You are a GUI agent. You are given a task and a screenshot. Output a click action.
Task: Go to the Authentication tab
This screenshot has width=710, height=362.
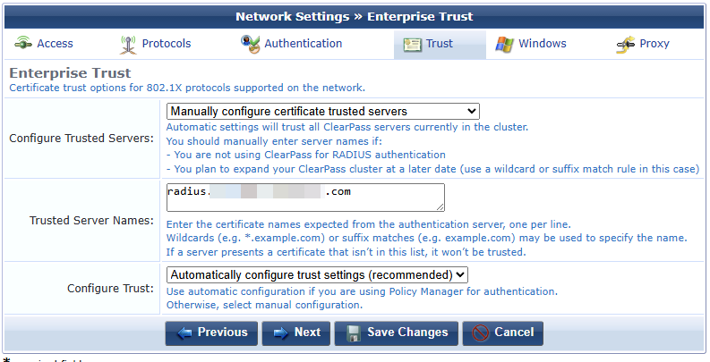[303, 44]
